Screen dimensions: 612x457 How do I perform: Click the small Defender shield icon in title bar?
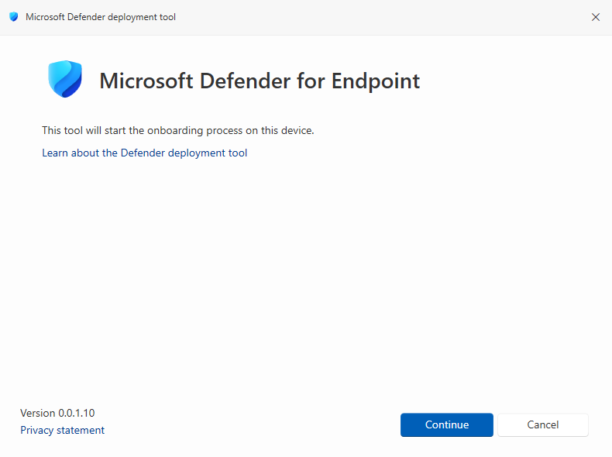point(14,17)
